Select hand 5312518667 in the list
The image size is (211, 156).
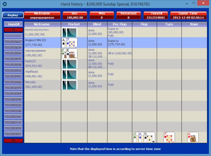click(x=13, y=42)
